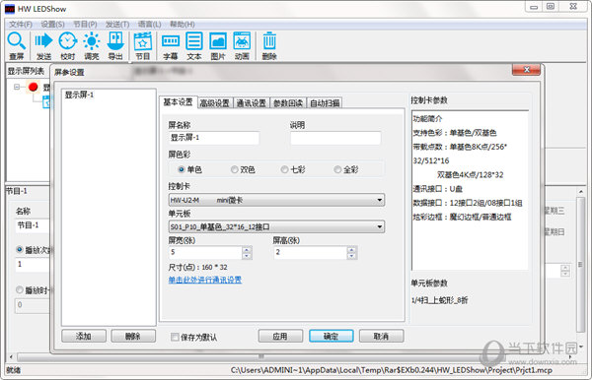Open the 发送(T) menu
This screenshot has width=592, height=380.
coord(117,25)
